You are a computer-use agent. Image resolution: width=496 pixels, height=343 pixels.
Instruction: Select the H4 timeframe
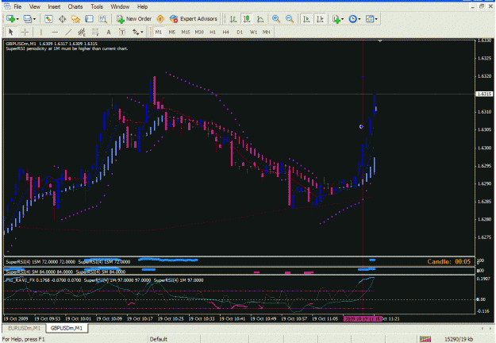coord(225,32)
